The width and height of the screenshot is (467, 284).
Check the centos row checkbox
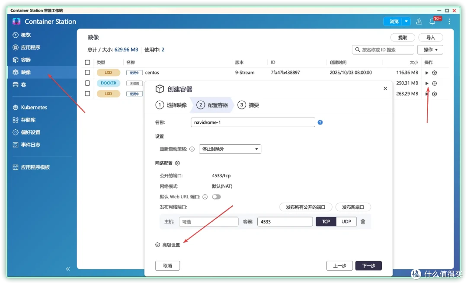[x=87, y=72]
